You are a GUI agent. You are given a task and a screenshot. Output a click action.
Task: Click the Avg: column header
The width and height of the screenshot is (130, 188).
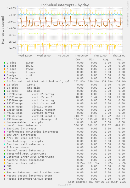click(x=106, y=60)
